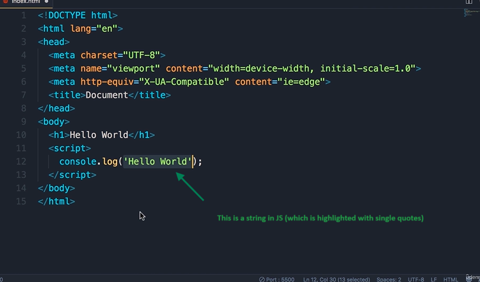The height and width of the screenshot is (282, 480).
Task: Click line number 1 in the gutter
Action: pyautogui.click(x=23, y=15)
